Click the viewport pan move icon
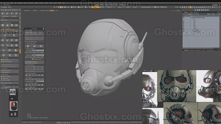 pos(172,11)
